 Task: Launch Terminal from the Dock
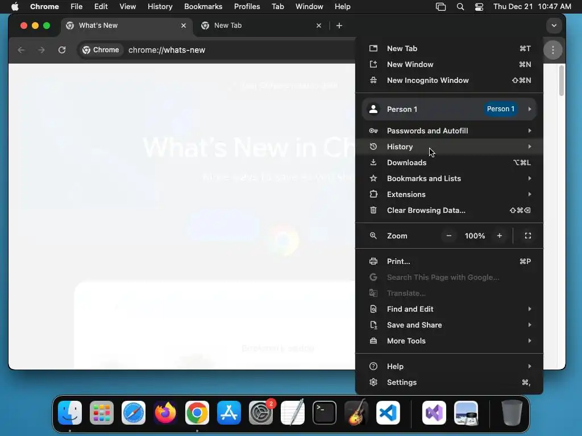click(325, 413)
